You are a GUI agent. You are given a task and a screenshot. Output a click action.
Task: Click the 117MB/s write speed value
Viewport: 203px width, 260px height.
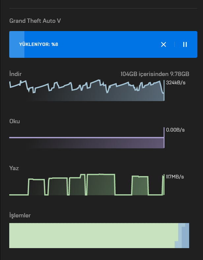coord(175,177)
